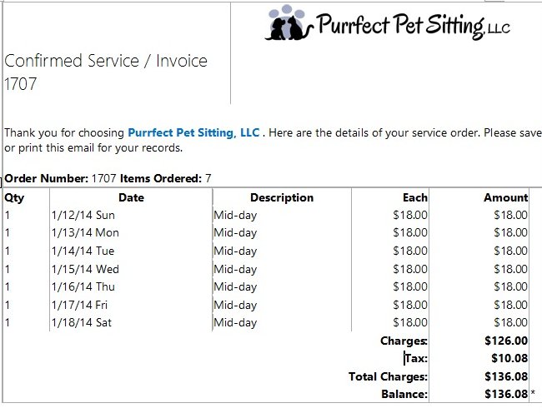Image resolution: width=542 pixels, height=418 pixels.
Task: Click Mid-day description in the 1/13/14 Mon row
Action: coord(235,232)
